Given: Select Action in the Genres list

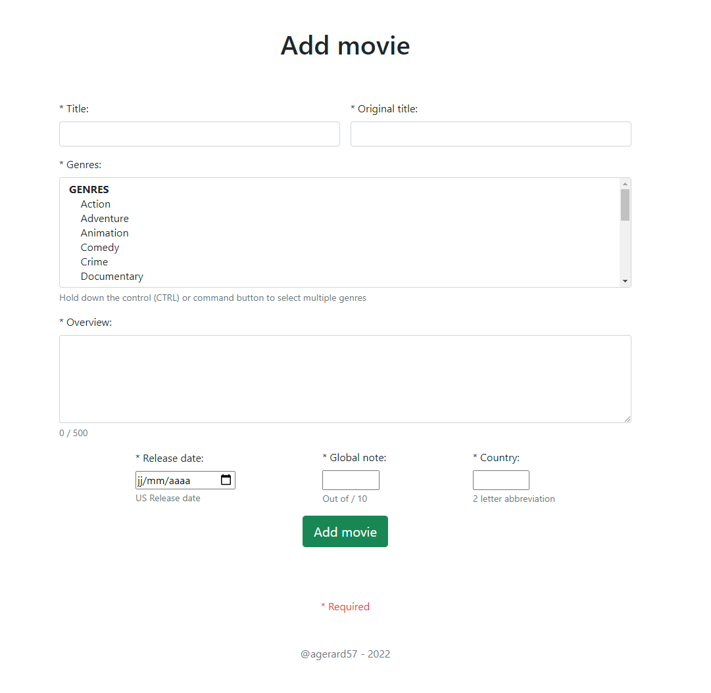Looking at the screenshot, I should [95, 204].
